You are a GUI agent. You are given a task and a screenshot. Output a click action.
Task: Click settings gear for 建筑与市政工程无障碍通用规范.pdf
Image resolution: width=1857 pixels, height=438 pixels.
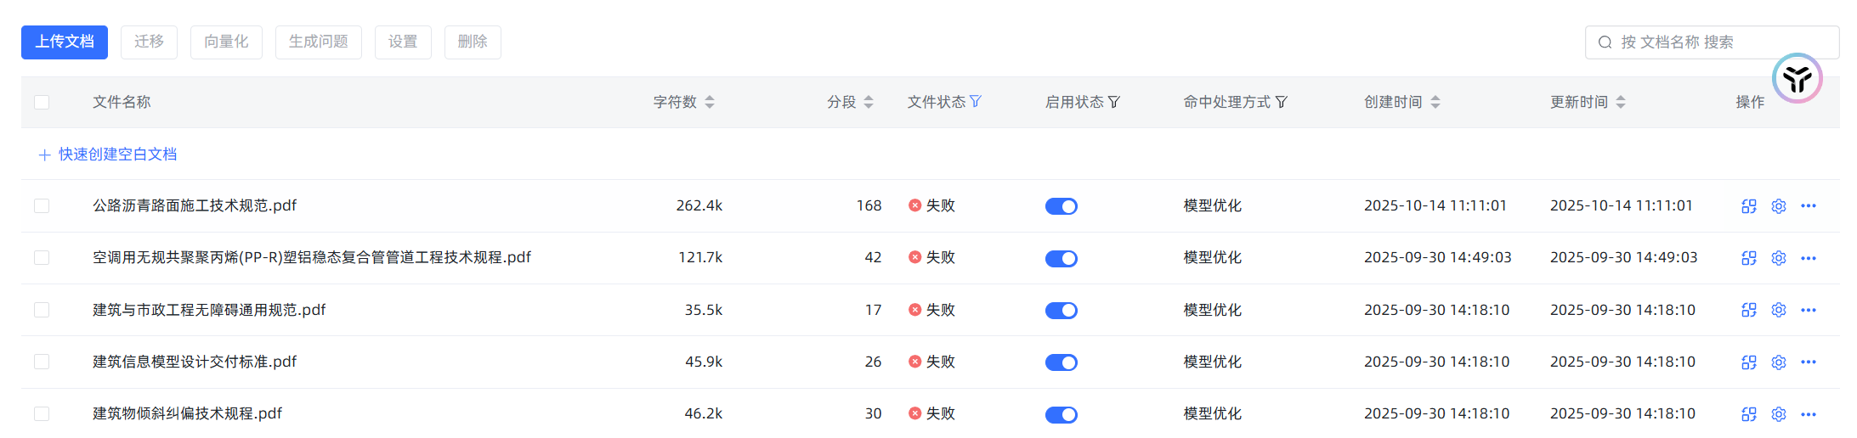pyautogui.click(x=1778, y=310)
